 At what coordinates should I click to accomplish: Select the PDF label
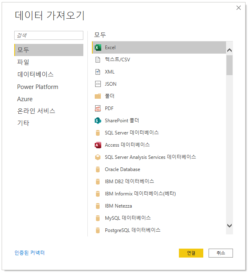click(x=109, y=108)
